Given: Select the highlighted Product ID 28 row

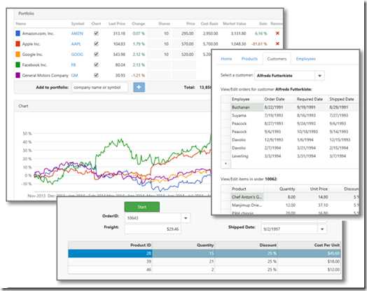Looking at the screenshot, I should point(205,253).
